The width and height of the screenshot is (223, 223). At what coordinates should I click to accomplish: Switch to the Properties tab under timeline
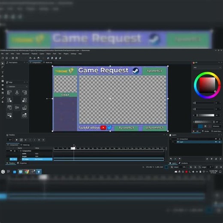coord(22,163)
